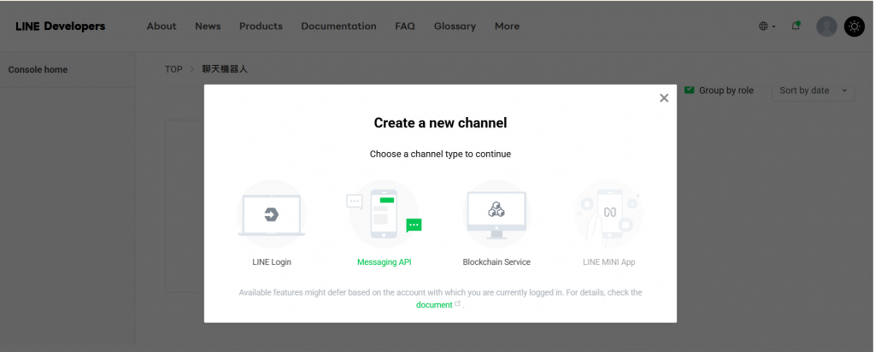Click the 聊天機器人 breadcrumb
Image resolution: width=875 pixels, height=352 pixels.
225,69
